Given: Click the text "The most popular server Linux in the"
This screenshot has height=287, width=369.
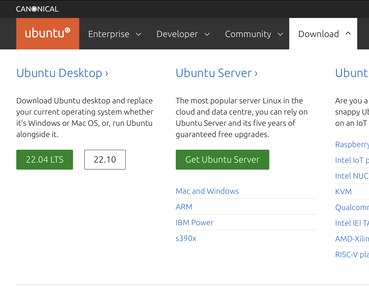Looking at the screenshot, I should click(239, 101).
